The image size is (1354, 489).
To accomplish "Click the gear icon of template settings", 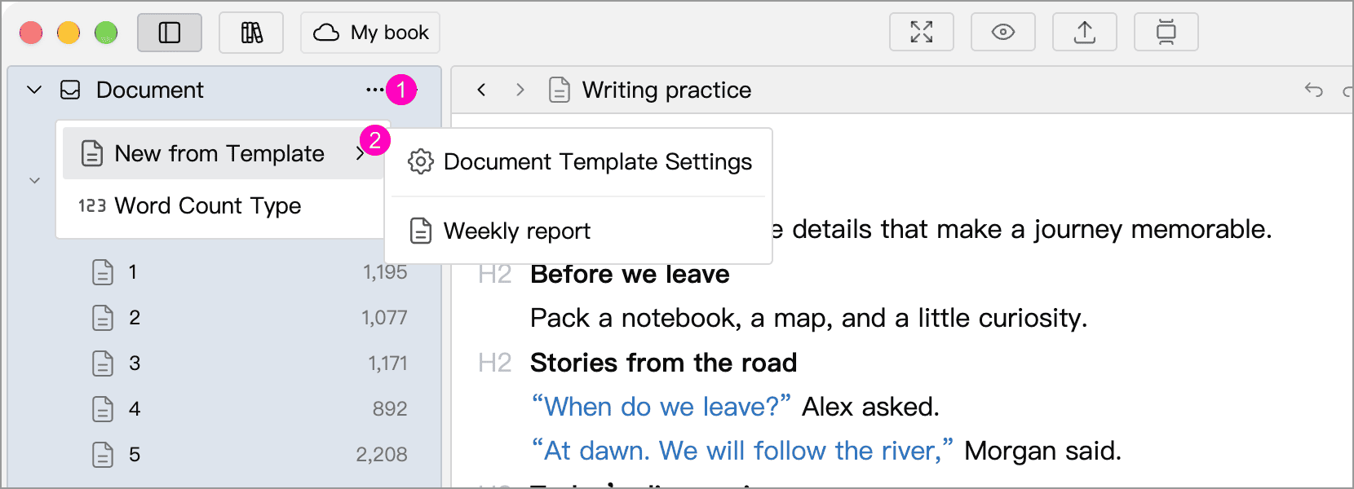I will 421,161.
